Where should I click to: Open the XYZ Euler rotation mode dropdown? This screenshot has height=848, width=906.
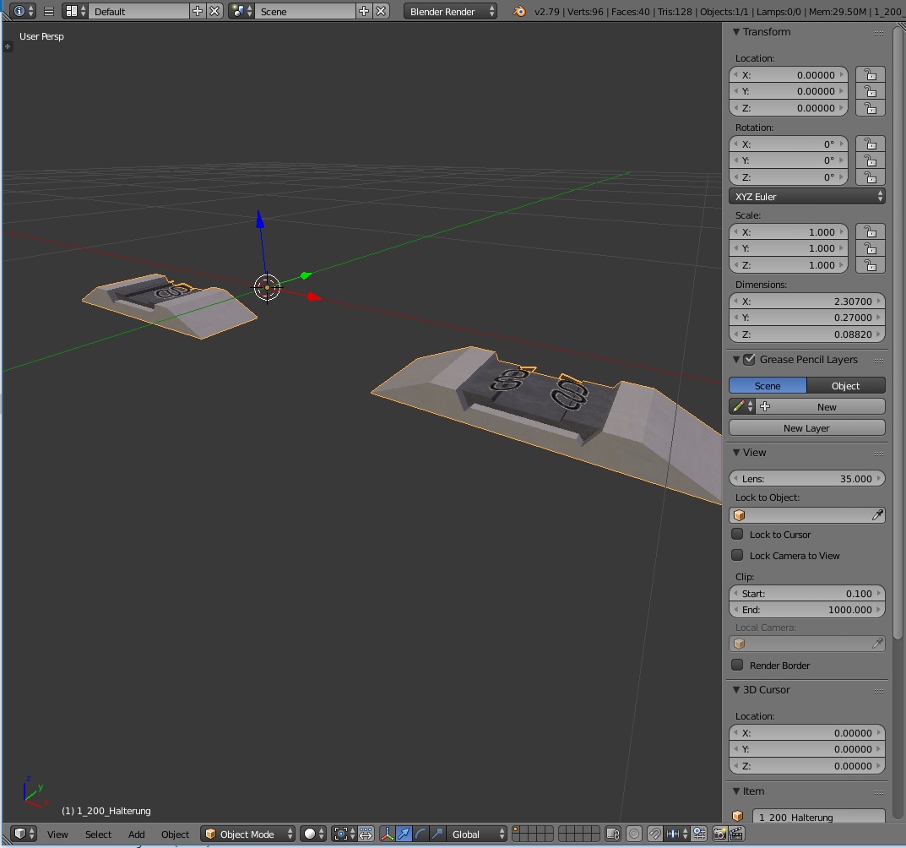pos(806,197)
